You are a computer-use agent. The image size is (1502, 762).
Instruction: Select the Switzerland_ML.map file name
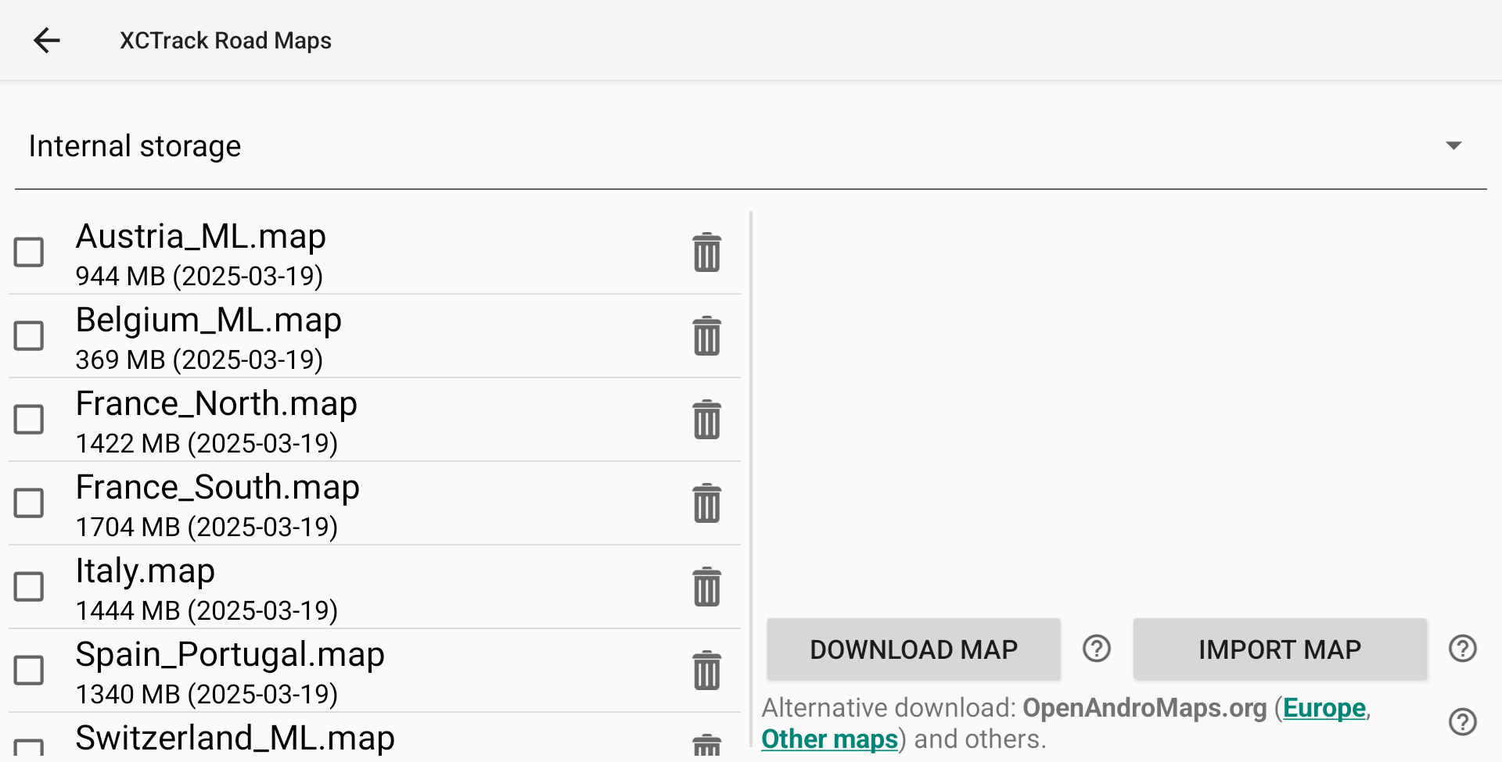point(235,738)
